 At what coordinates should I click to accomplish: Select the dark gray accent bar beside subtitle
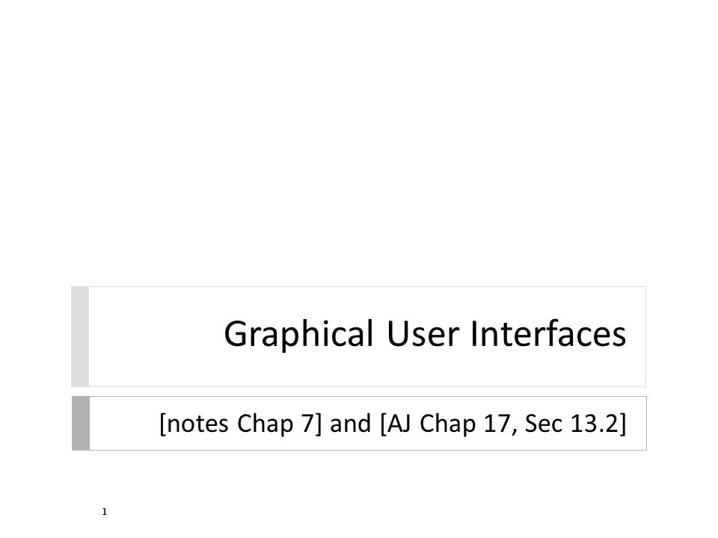pyautogui.click(x=81, y=424)
